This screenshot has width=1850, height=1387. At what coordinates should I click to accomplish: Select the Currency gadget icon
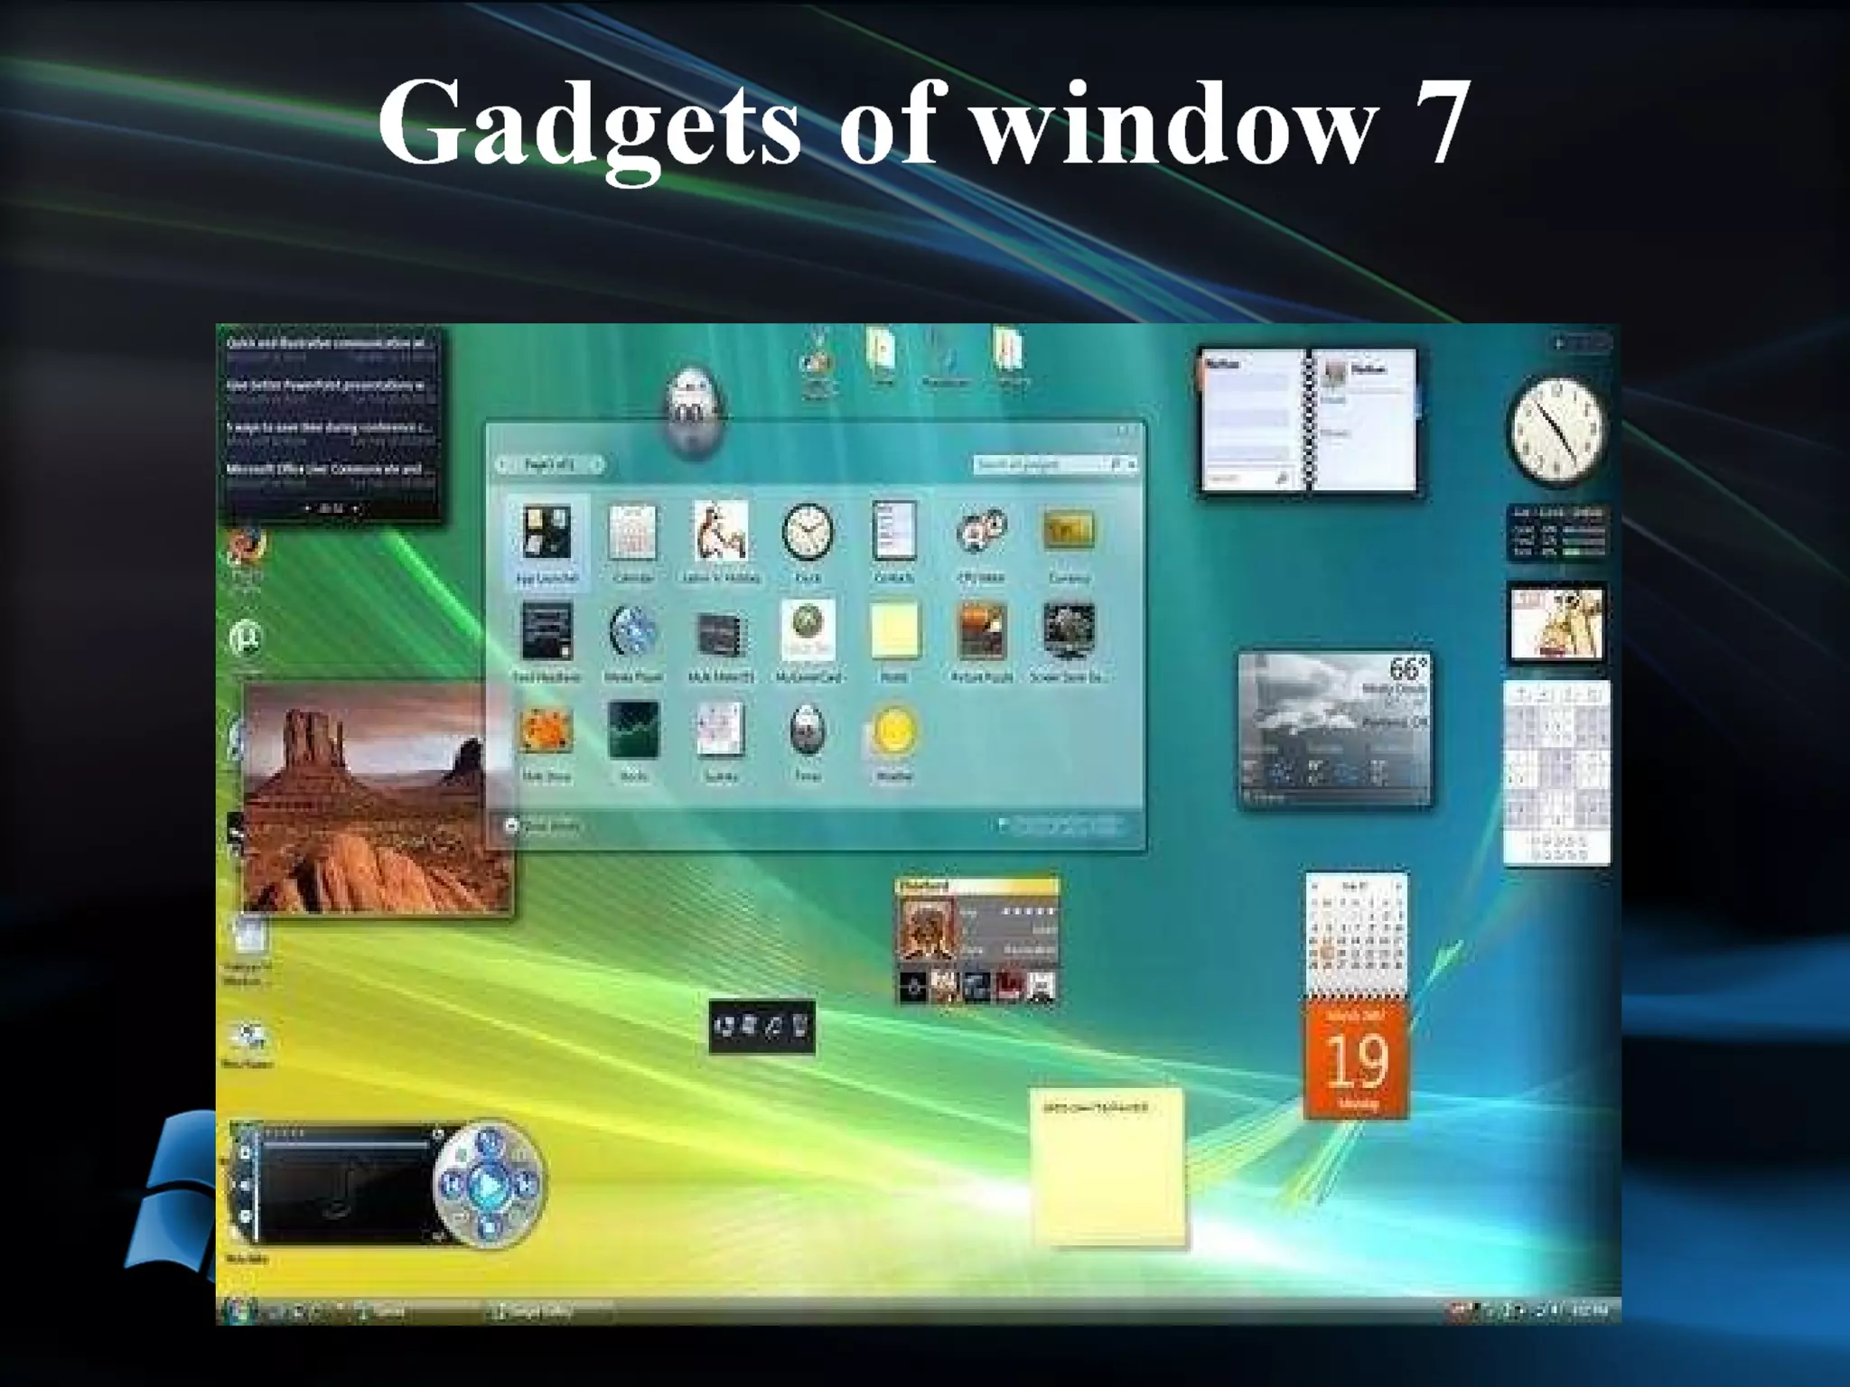[x=1069, y=531]
